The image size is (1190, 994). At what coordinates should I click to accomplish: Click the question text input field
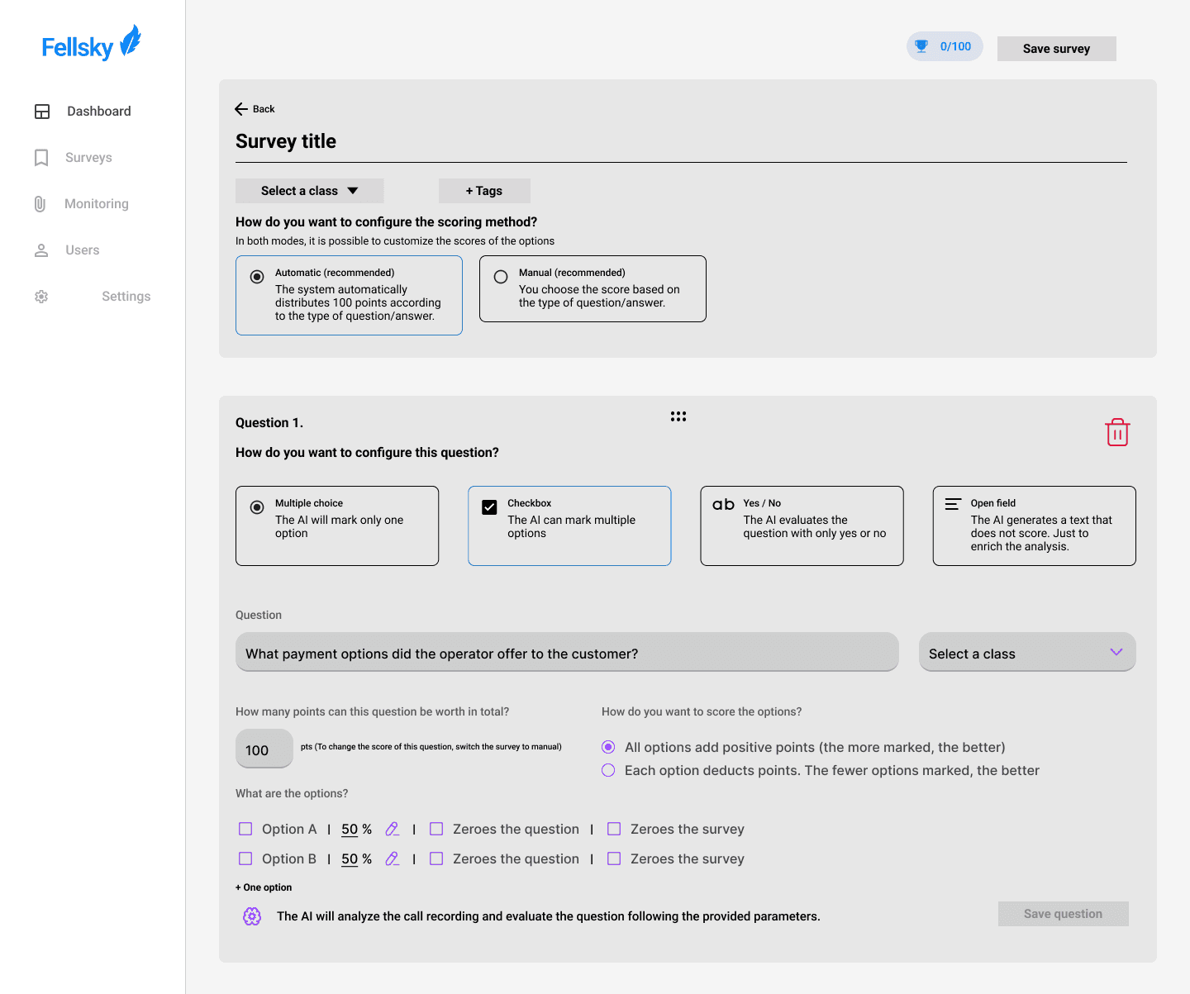567,653
